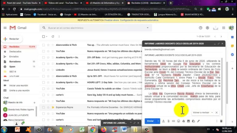Open Firefox from the Windows taskbar

[x=104, y=129]
